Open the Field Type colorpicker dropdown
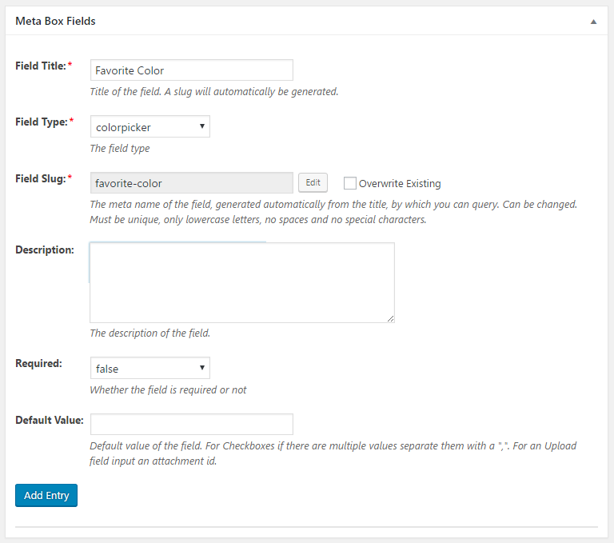 pos(150,126)
